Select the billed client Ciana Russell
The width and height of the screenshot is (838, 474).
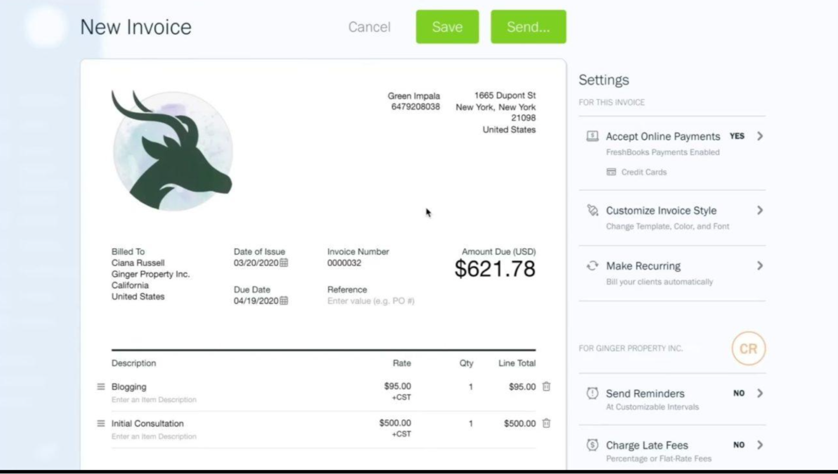click(138, 263)
